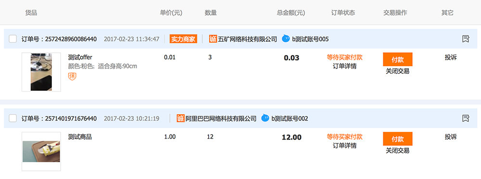Open the 测试offer product thumbnail
The image size is (481, 179).
click(x=41, y=72)
